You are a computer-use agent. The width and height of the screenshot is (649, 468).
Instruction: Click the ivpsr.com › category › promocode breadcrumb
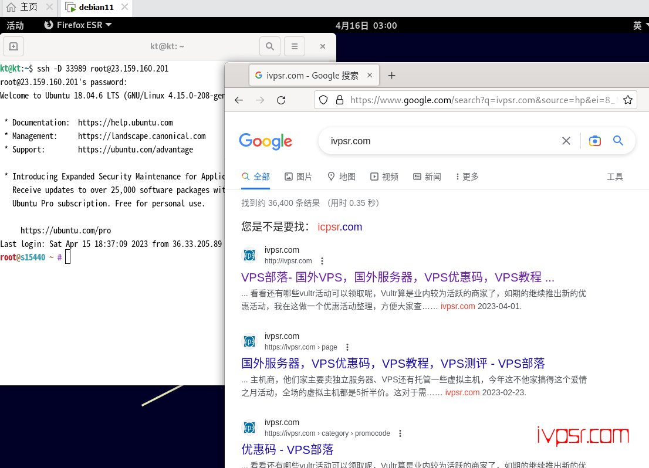pos(327,433)
